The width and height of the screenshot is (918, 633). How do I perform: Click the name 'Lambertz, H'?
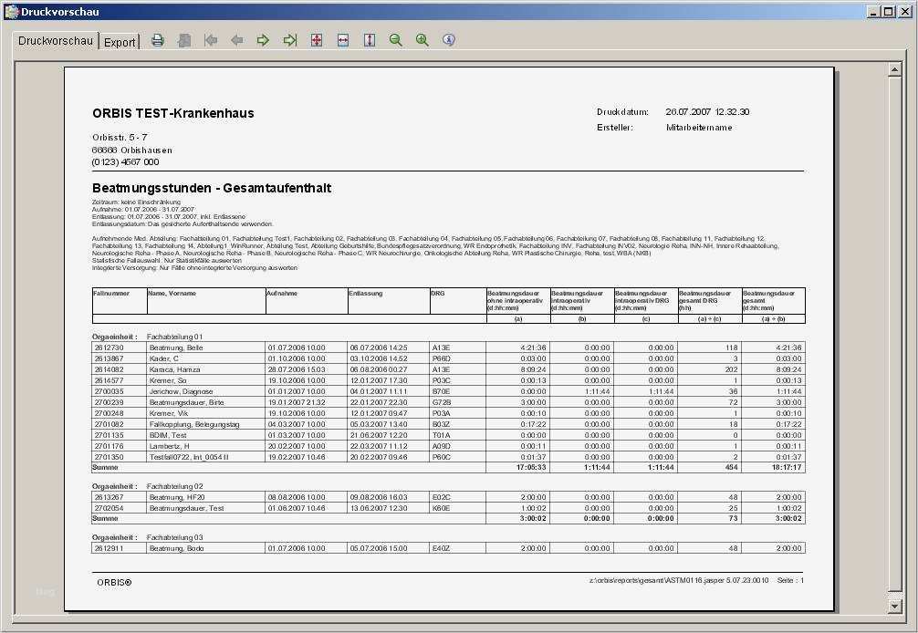(169, 446)
